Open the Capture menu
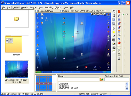 16,8
